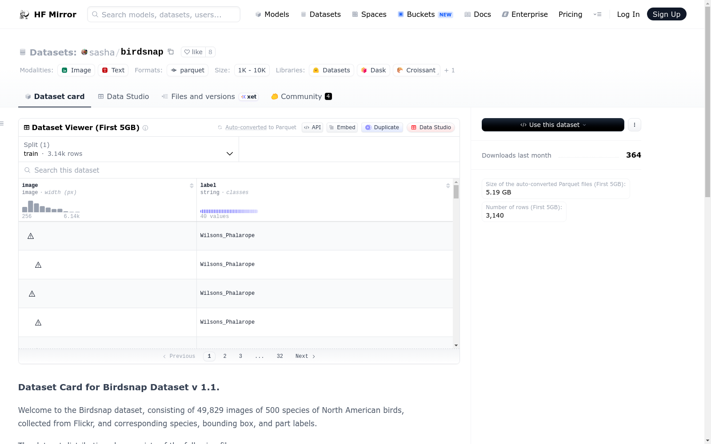The image size is (711, 444).
Task: Switch to the Data Studio tab
Action: 124,96
